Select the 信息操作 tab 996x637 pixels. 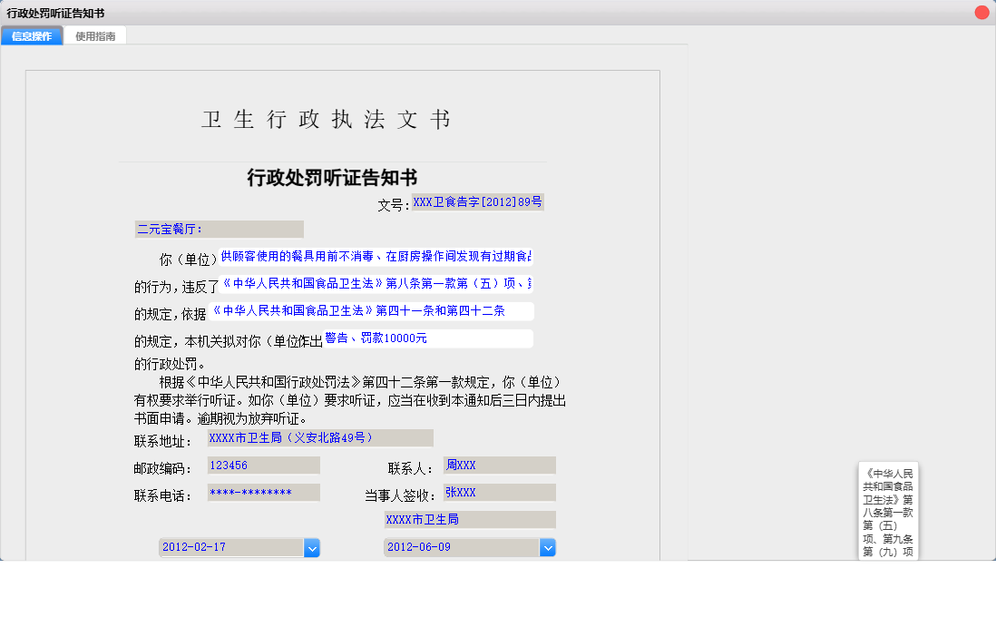[31, 35]
